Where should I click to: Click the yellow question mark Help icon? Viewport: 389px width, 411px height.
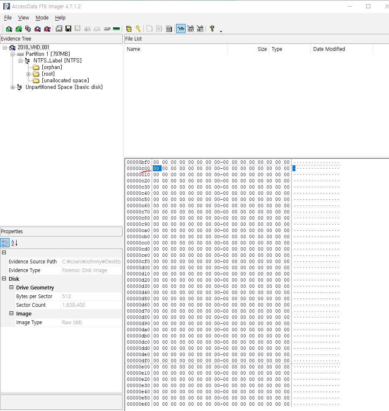tap(212, 29)
